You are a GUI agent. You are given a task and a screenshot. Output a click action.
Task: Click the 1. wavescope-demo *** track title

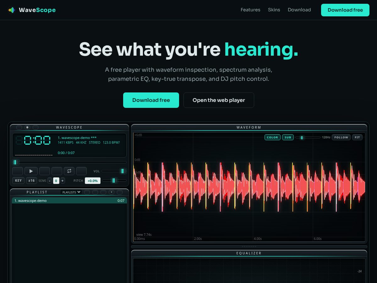click(x=77, y=138)
